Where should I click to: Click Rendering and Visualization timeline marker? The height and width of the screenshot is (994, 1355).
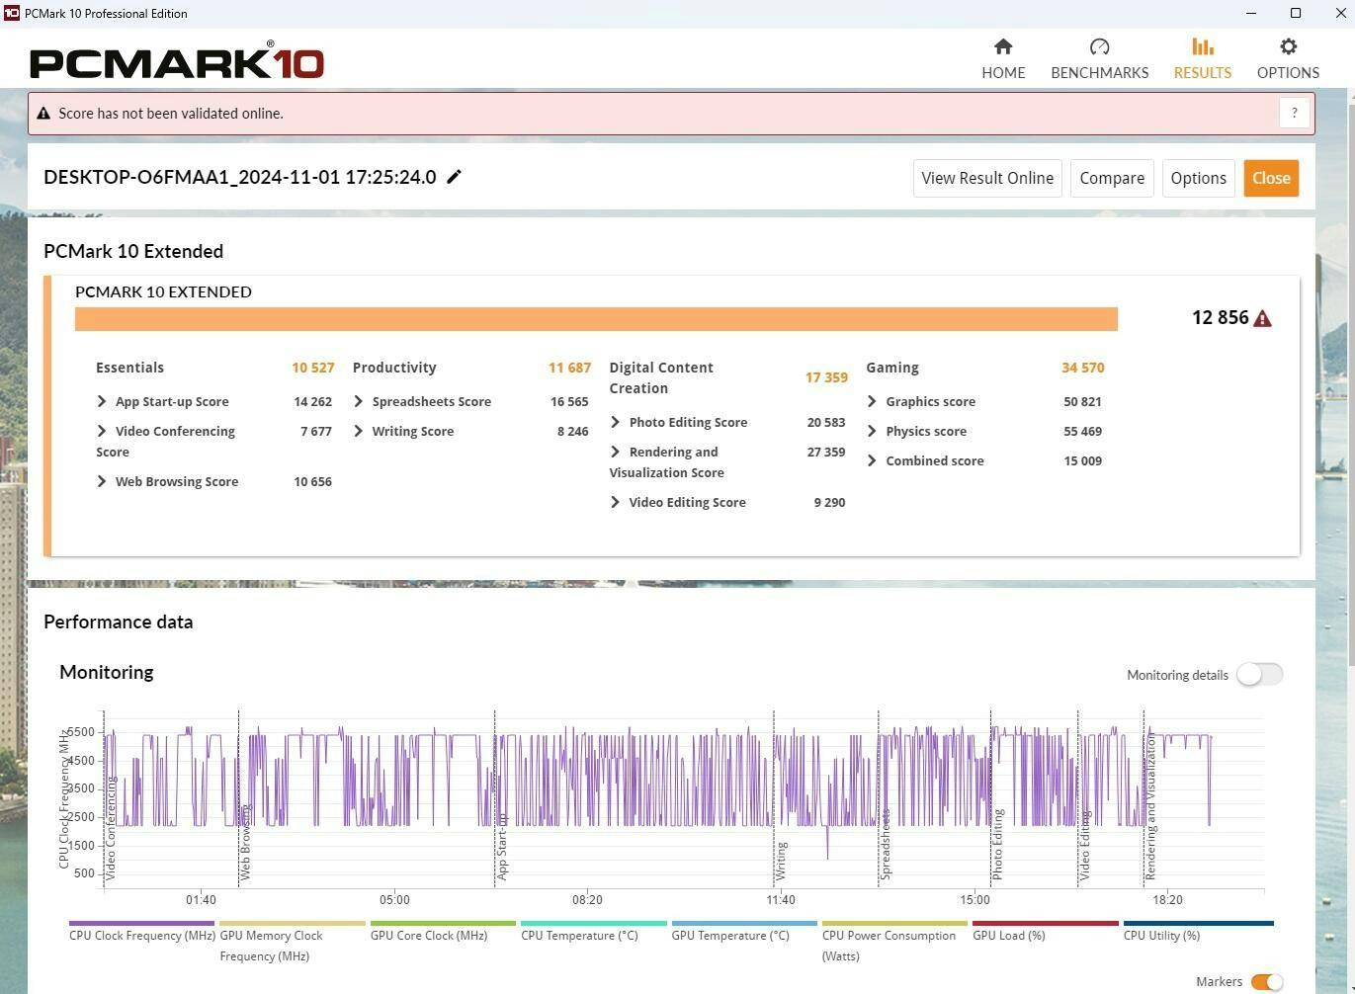[1150, 807]
